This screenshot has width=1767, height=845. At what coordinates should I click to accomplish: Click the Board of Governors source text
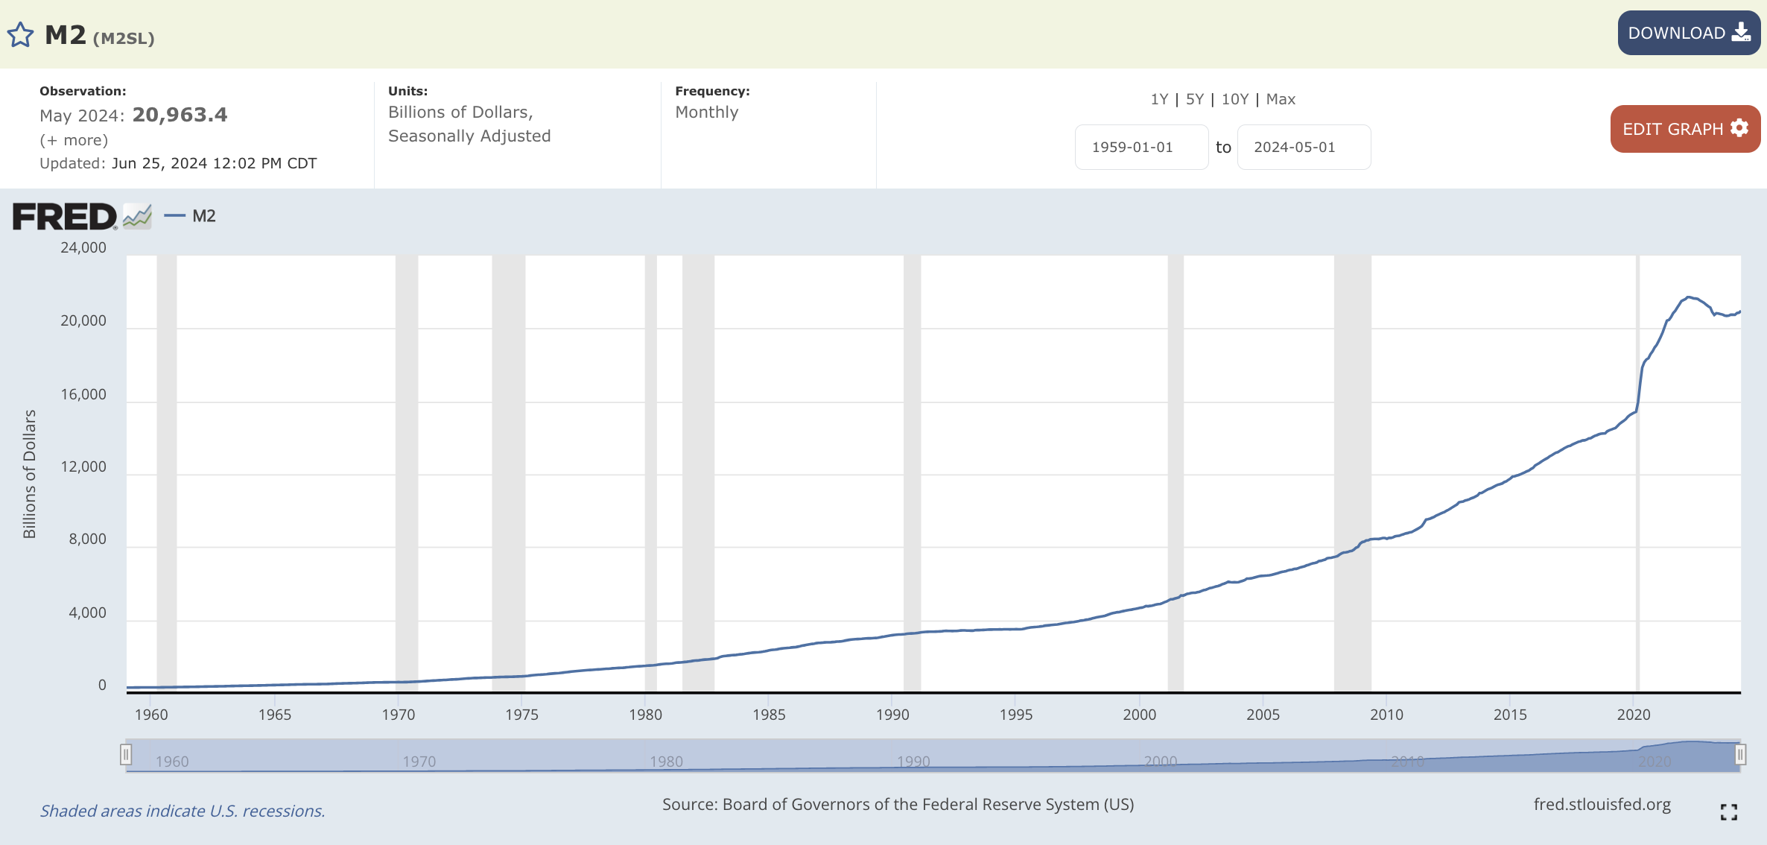click(898, 805)
